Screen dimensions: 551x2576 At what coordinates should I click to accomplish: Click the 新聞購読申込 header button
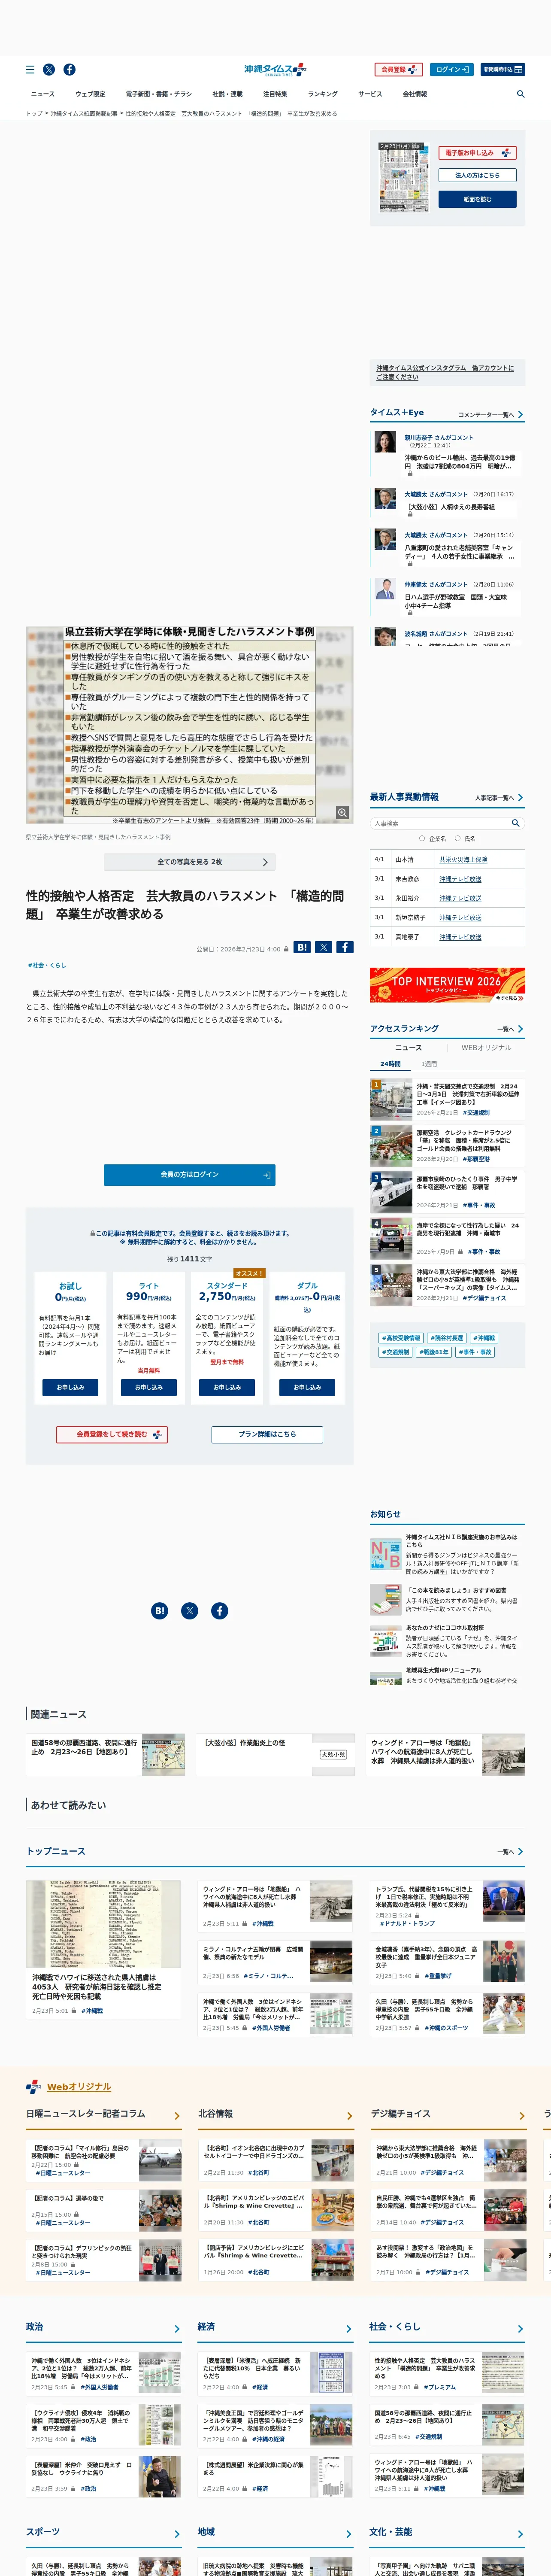pos(503,70)
